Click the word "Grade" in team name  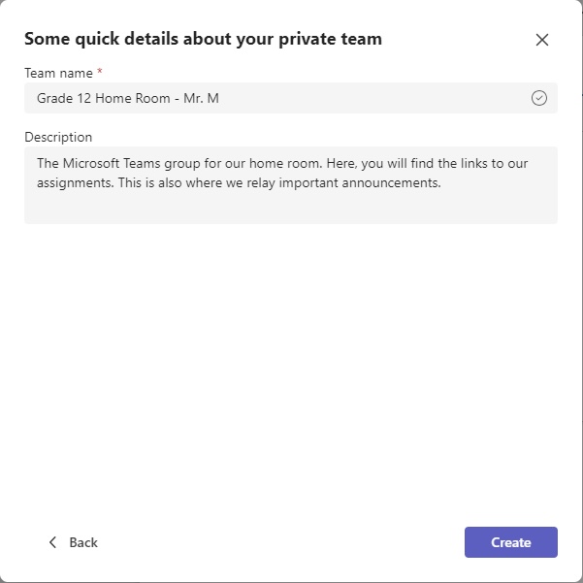pyautogui.click(x=54, y=98)
